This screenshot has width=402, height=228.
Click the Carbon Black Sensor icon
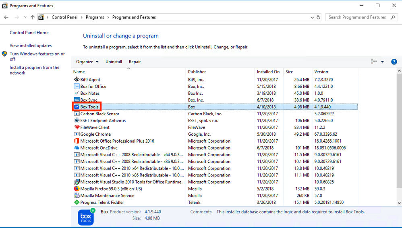pos(77,114)
